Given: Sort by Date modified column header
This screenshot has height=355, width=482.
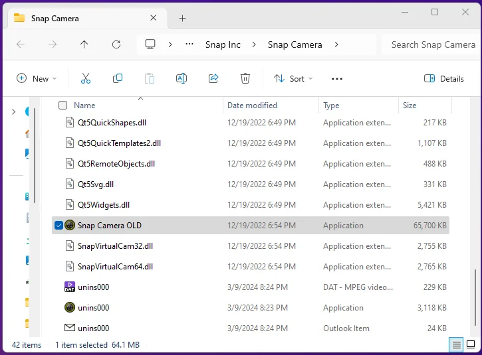Looking at the screenshot, I should tap(252, 106).
